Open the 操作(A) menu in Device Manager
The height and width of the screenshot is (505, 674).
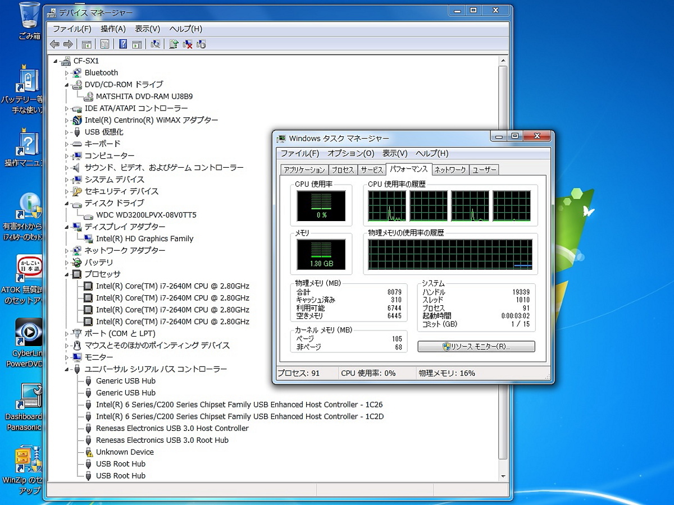click(x=113, y=29)
